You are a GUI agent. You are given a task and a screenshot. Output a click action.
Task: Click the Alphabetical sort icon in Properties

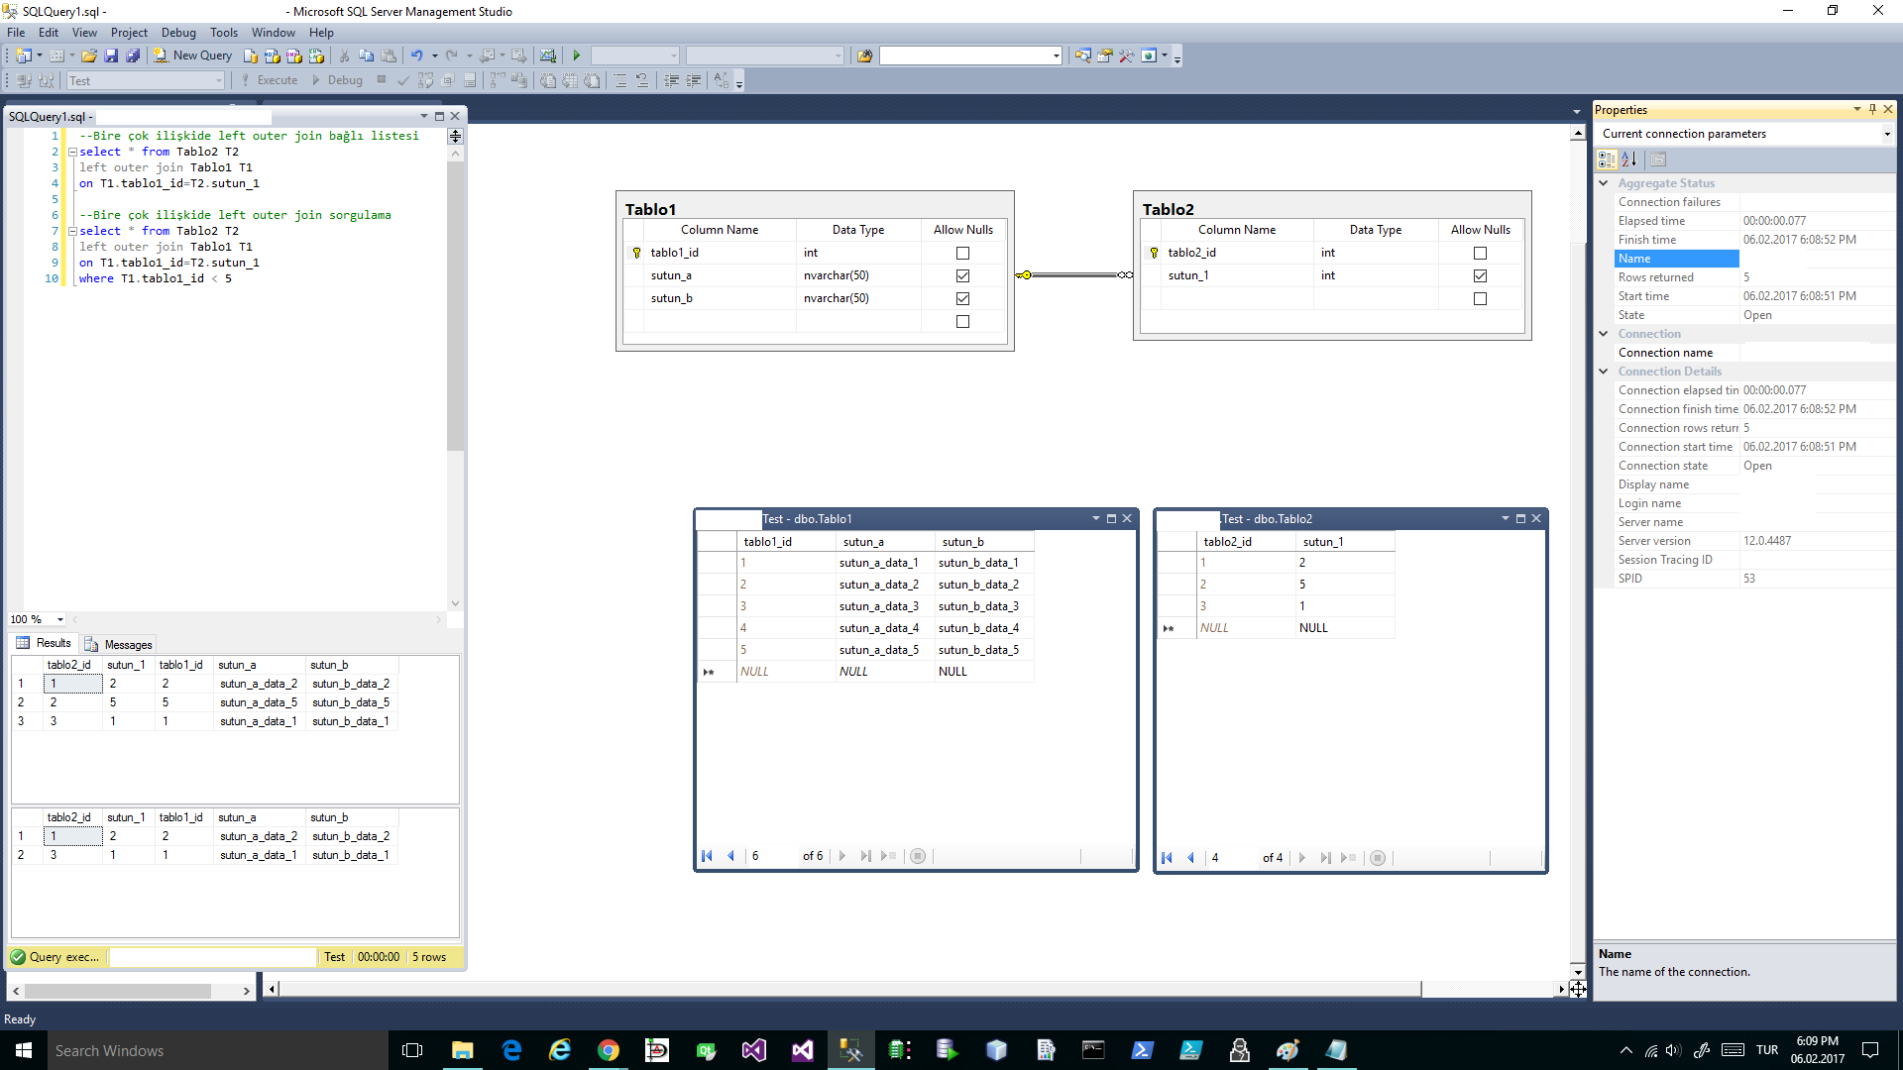coord(1629,160)
